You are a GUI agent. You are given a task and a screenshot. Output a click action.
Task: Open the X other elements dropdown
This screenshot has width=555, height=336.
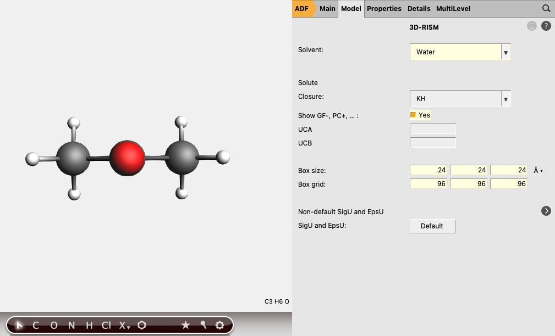(x=125, y=325)
